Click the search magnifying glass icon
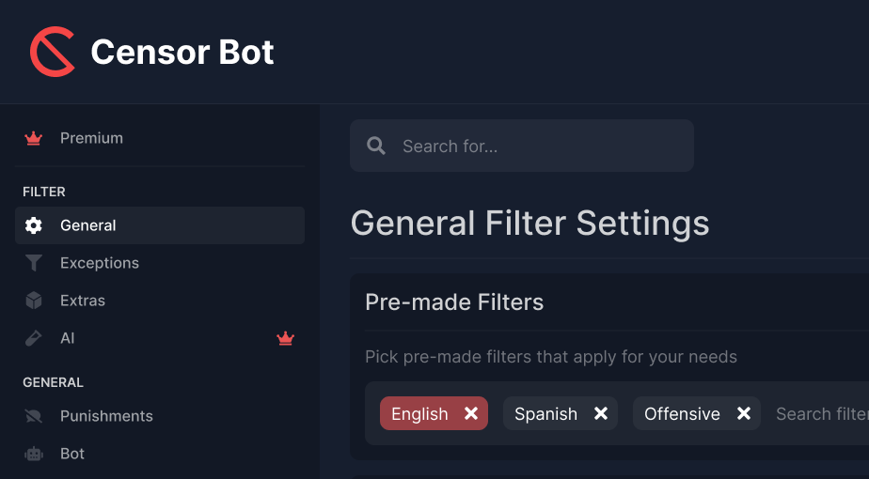Image resolution: width=869 pixels, height=479 pixels. [376, 146]
